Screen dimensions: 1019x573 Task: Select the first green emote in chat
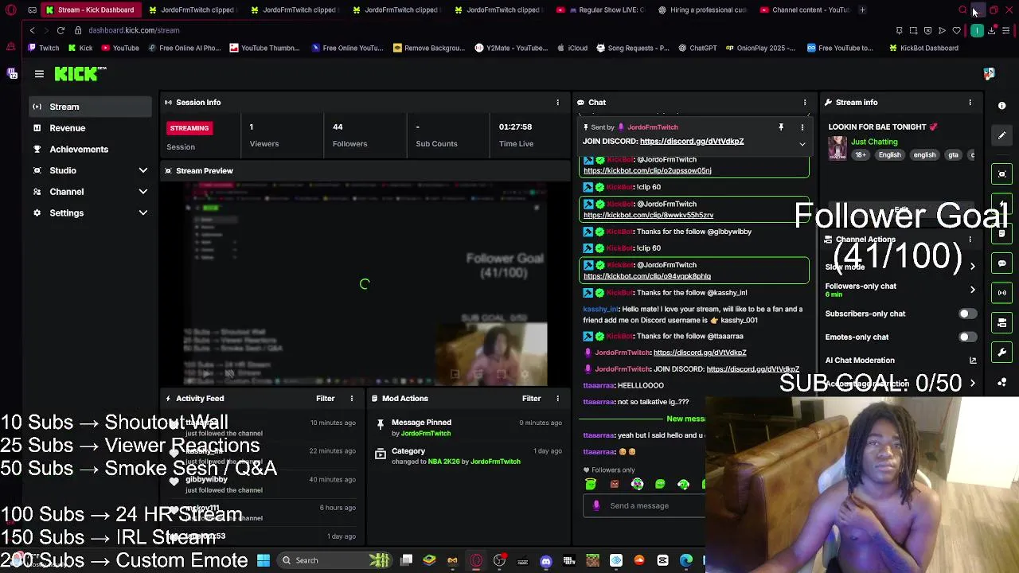[x=591, y=484]
